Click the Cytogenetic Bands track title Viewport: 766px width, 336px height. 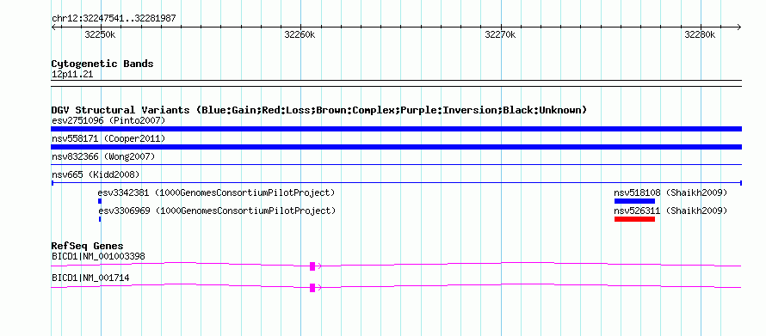(x=102, y=64)
